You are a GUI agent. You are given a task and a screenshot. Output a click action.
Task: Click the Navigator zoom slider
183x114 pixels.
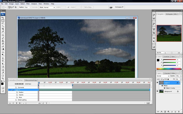[x=172, y=53]
